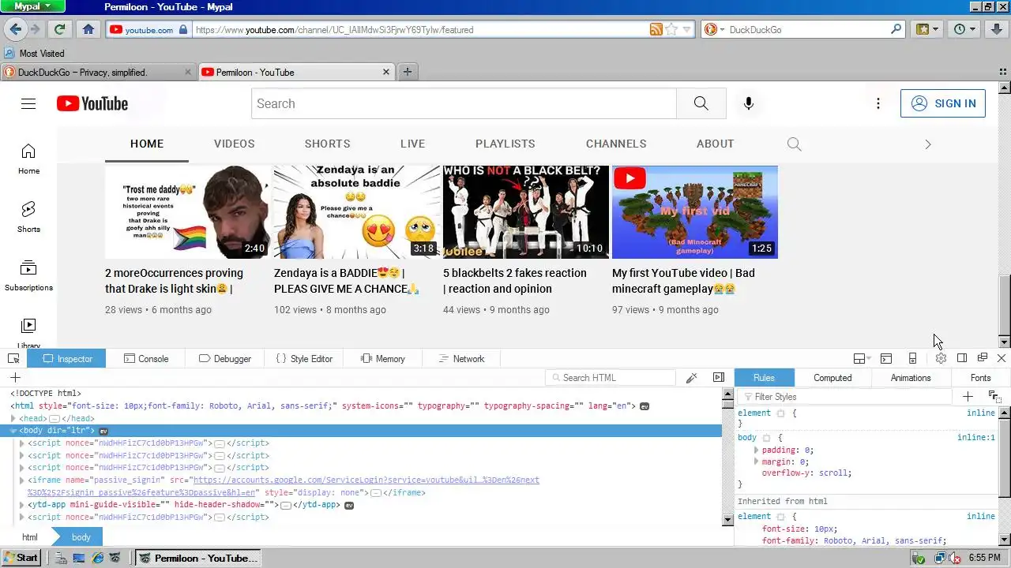This screenshot has height=568, width=1011.
Task: Collapse the body element tree arrow
Action: tap(13, 431)
